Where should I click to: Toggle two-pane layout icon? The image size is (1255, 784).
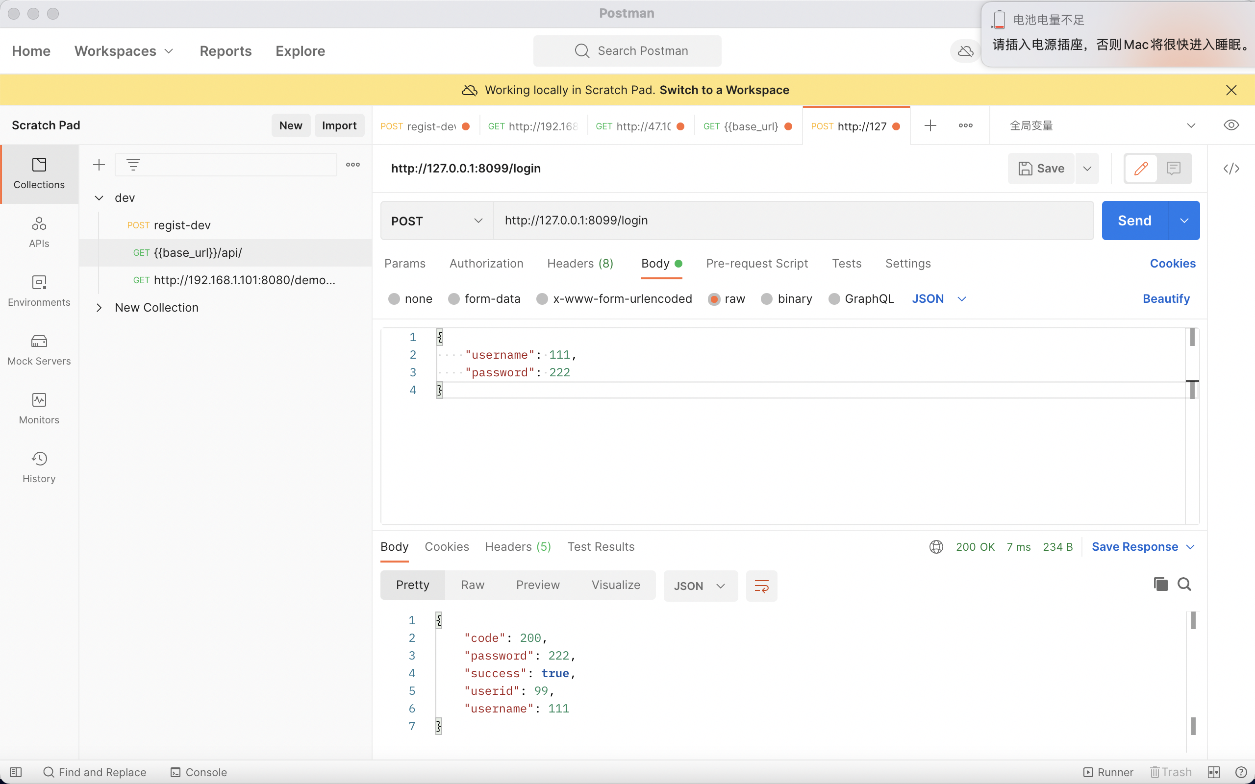1213,772
